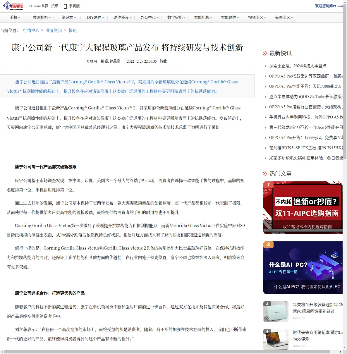Expand the DIY硬件 menu dropdown

pyautogui.click(x=96, y=18)
